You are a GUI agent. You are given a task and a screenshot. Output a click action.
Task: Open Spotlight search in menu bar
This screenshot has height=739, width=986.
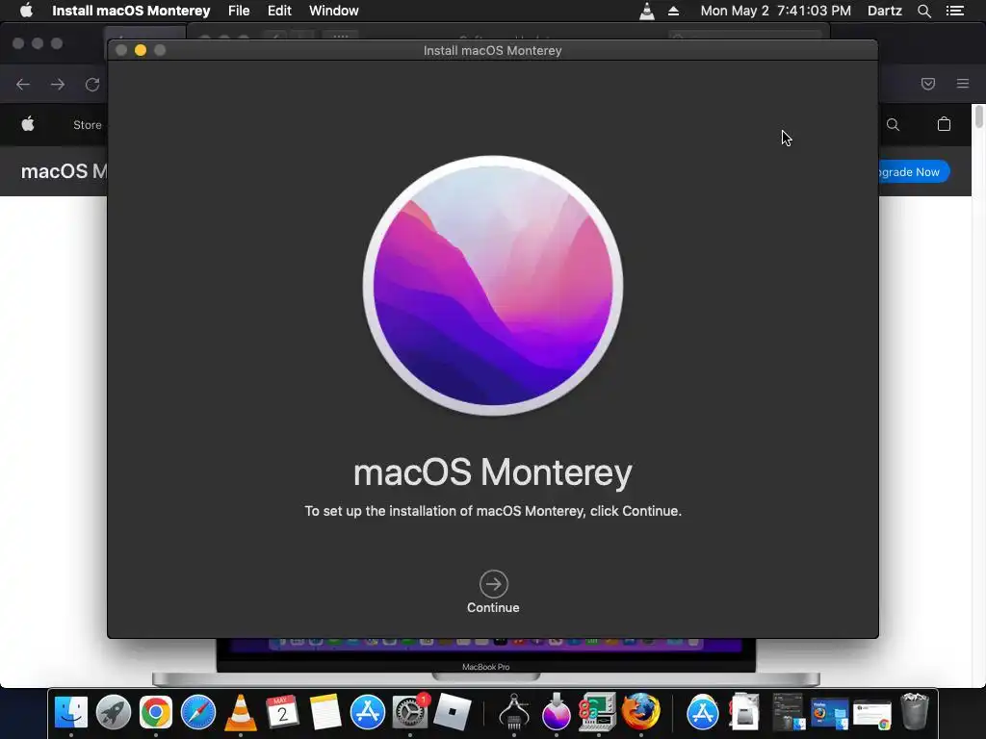point(923,11)
